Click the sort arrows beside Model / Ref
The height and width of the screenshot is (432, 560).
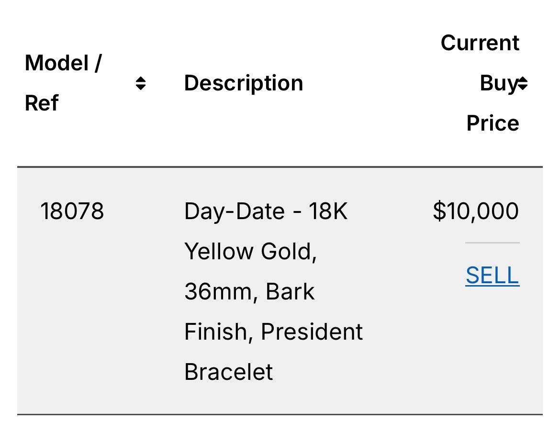141,83
